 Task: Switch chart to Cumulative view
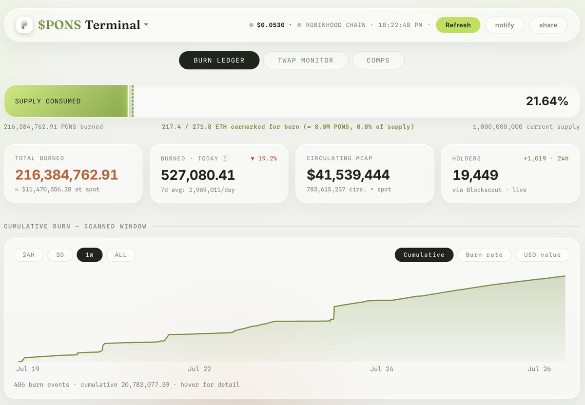click(x=424, y=255)
